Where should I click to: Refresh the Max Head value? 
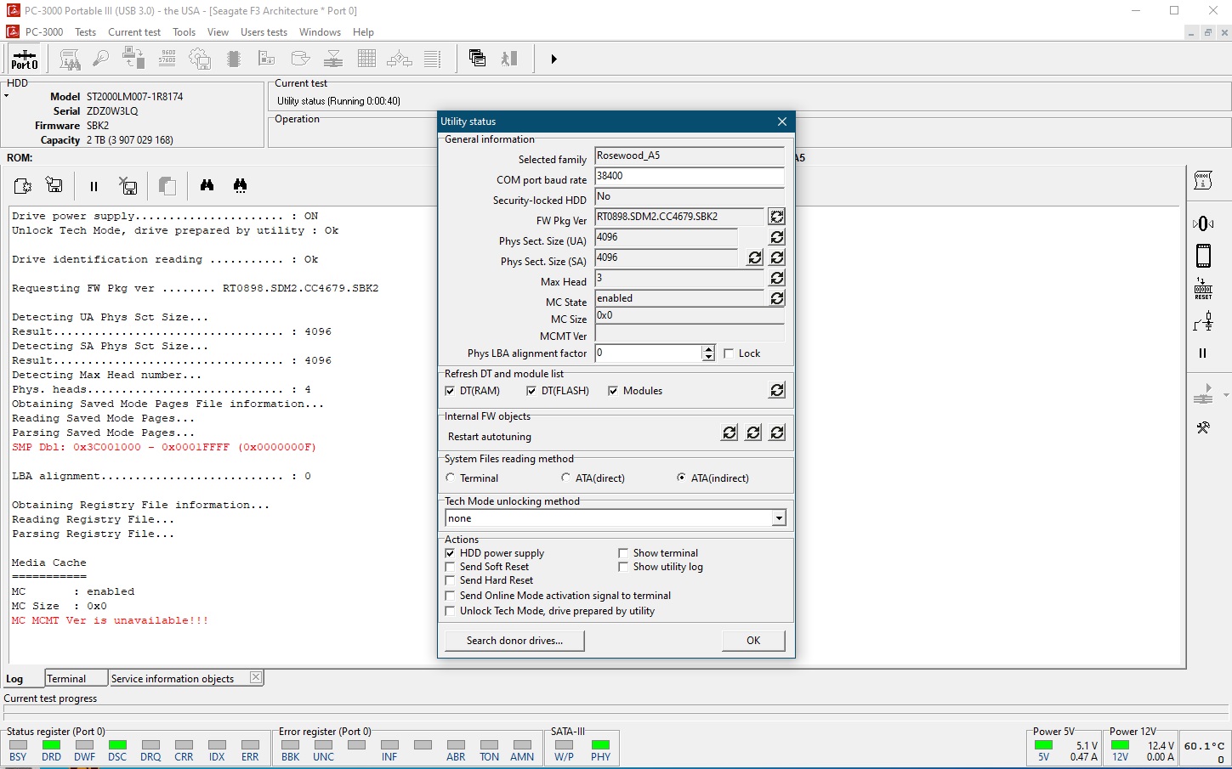click(776, 278)
